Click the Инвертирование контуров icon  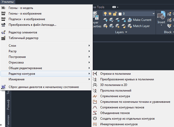[95, 124]
